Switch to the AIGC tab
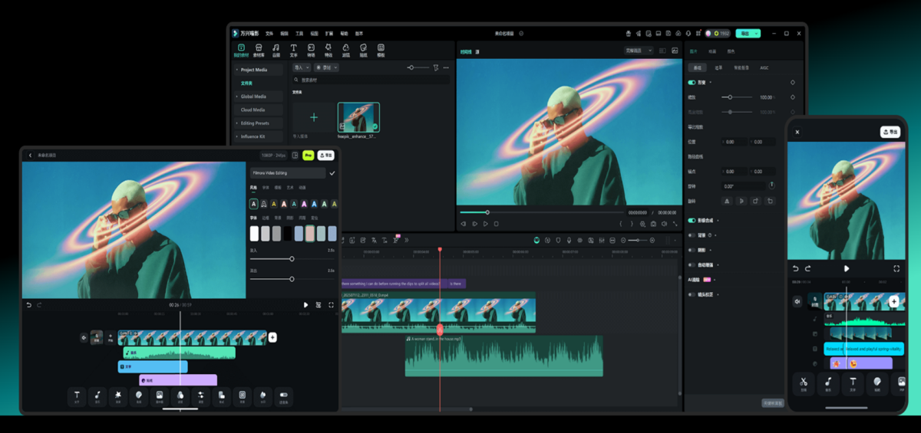The height and width of the screenshot is (433, 921). (764, 67)
